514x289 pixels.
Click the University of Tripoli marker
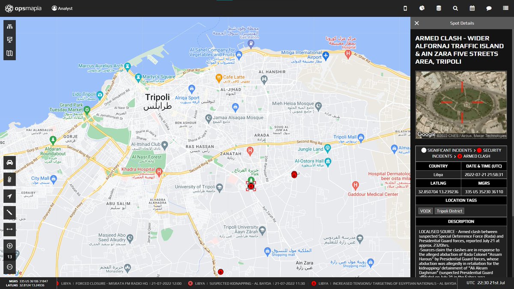219,187
